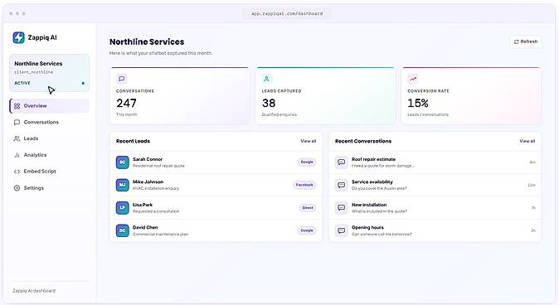Go to the Conversations menu item
This screenshot has width=559, height=305.
pos(49,122)
